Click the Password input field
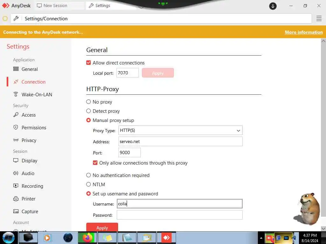Image resolution: width=326 pixels, height=244 pixels. (180, 215)
